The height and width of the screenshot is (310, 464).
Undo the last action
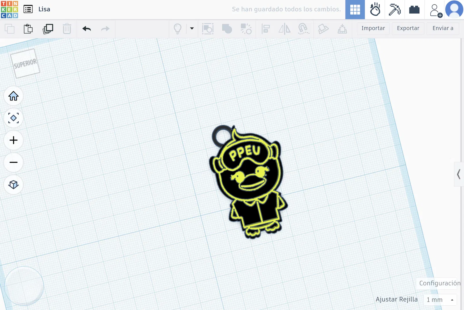point(87,29)
